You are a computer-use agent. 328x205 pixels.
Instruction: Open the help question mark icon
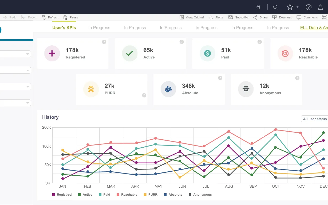tap(309, 7)
